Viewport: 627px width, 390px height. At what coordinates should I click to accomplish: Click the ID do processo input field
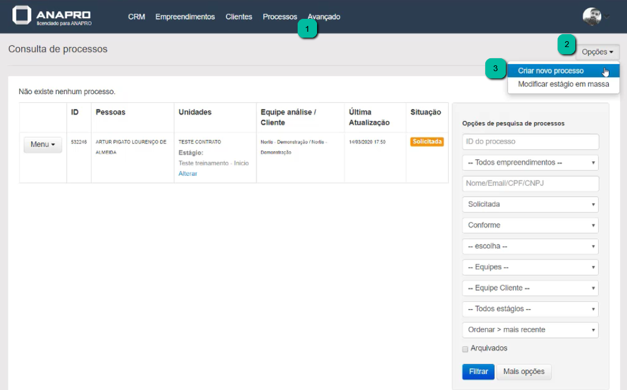pyautogui.click(x=530, y=142)
